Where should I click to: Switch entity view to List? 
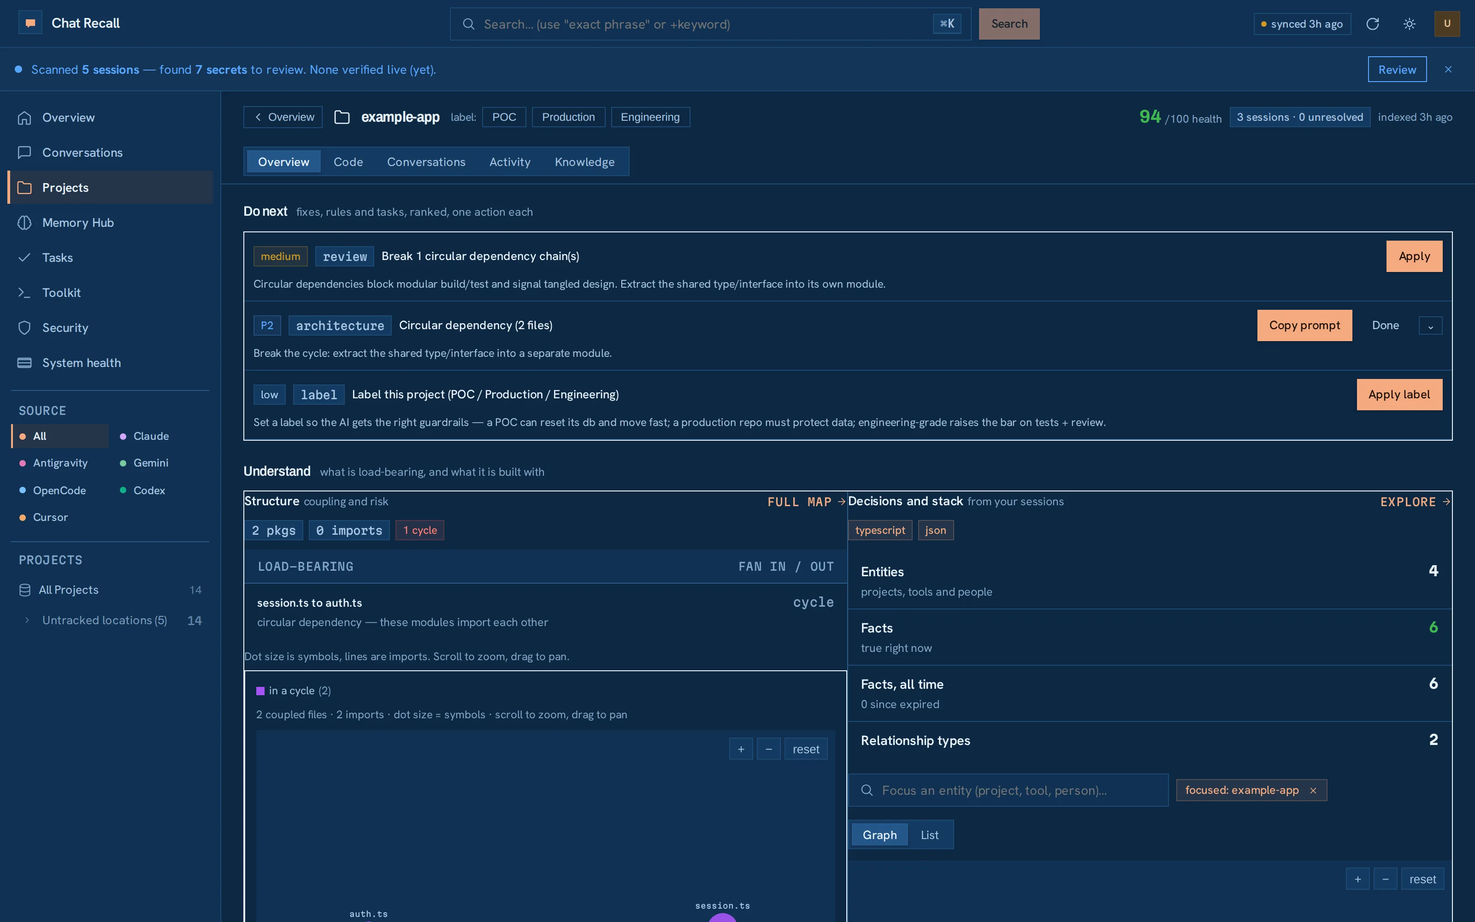[x=930, y=835]
